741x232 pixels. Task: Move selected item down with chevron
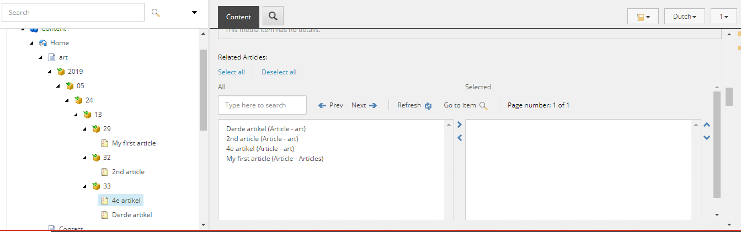707,138
